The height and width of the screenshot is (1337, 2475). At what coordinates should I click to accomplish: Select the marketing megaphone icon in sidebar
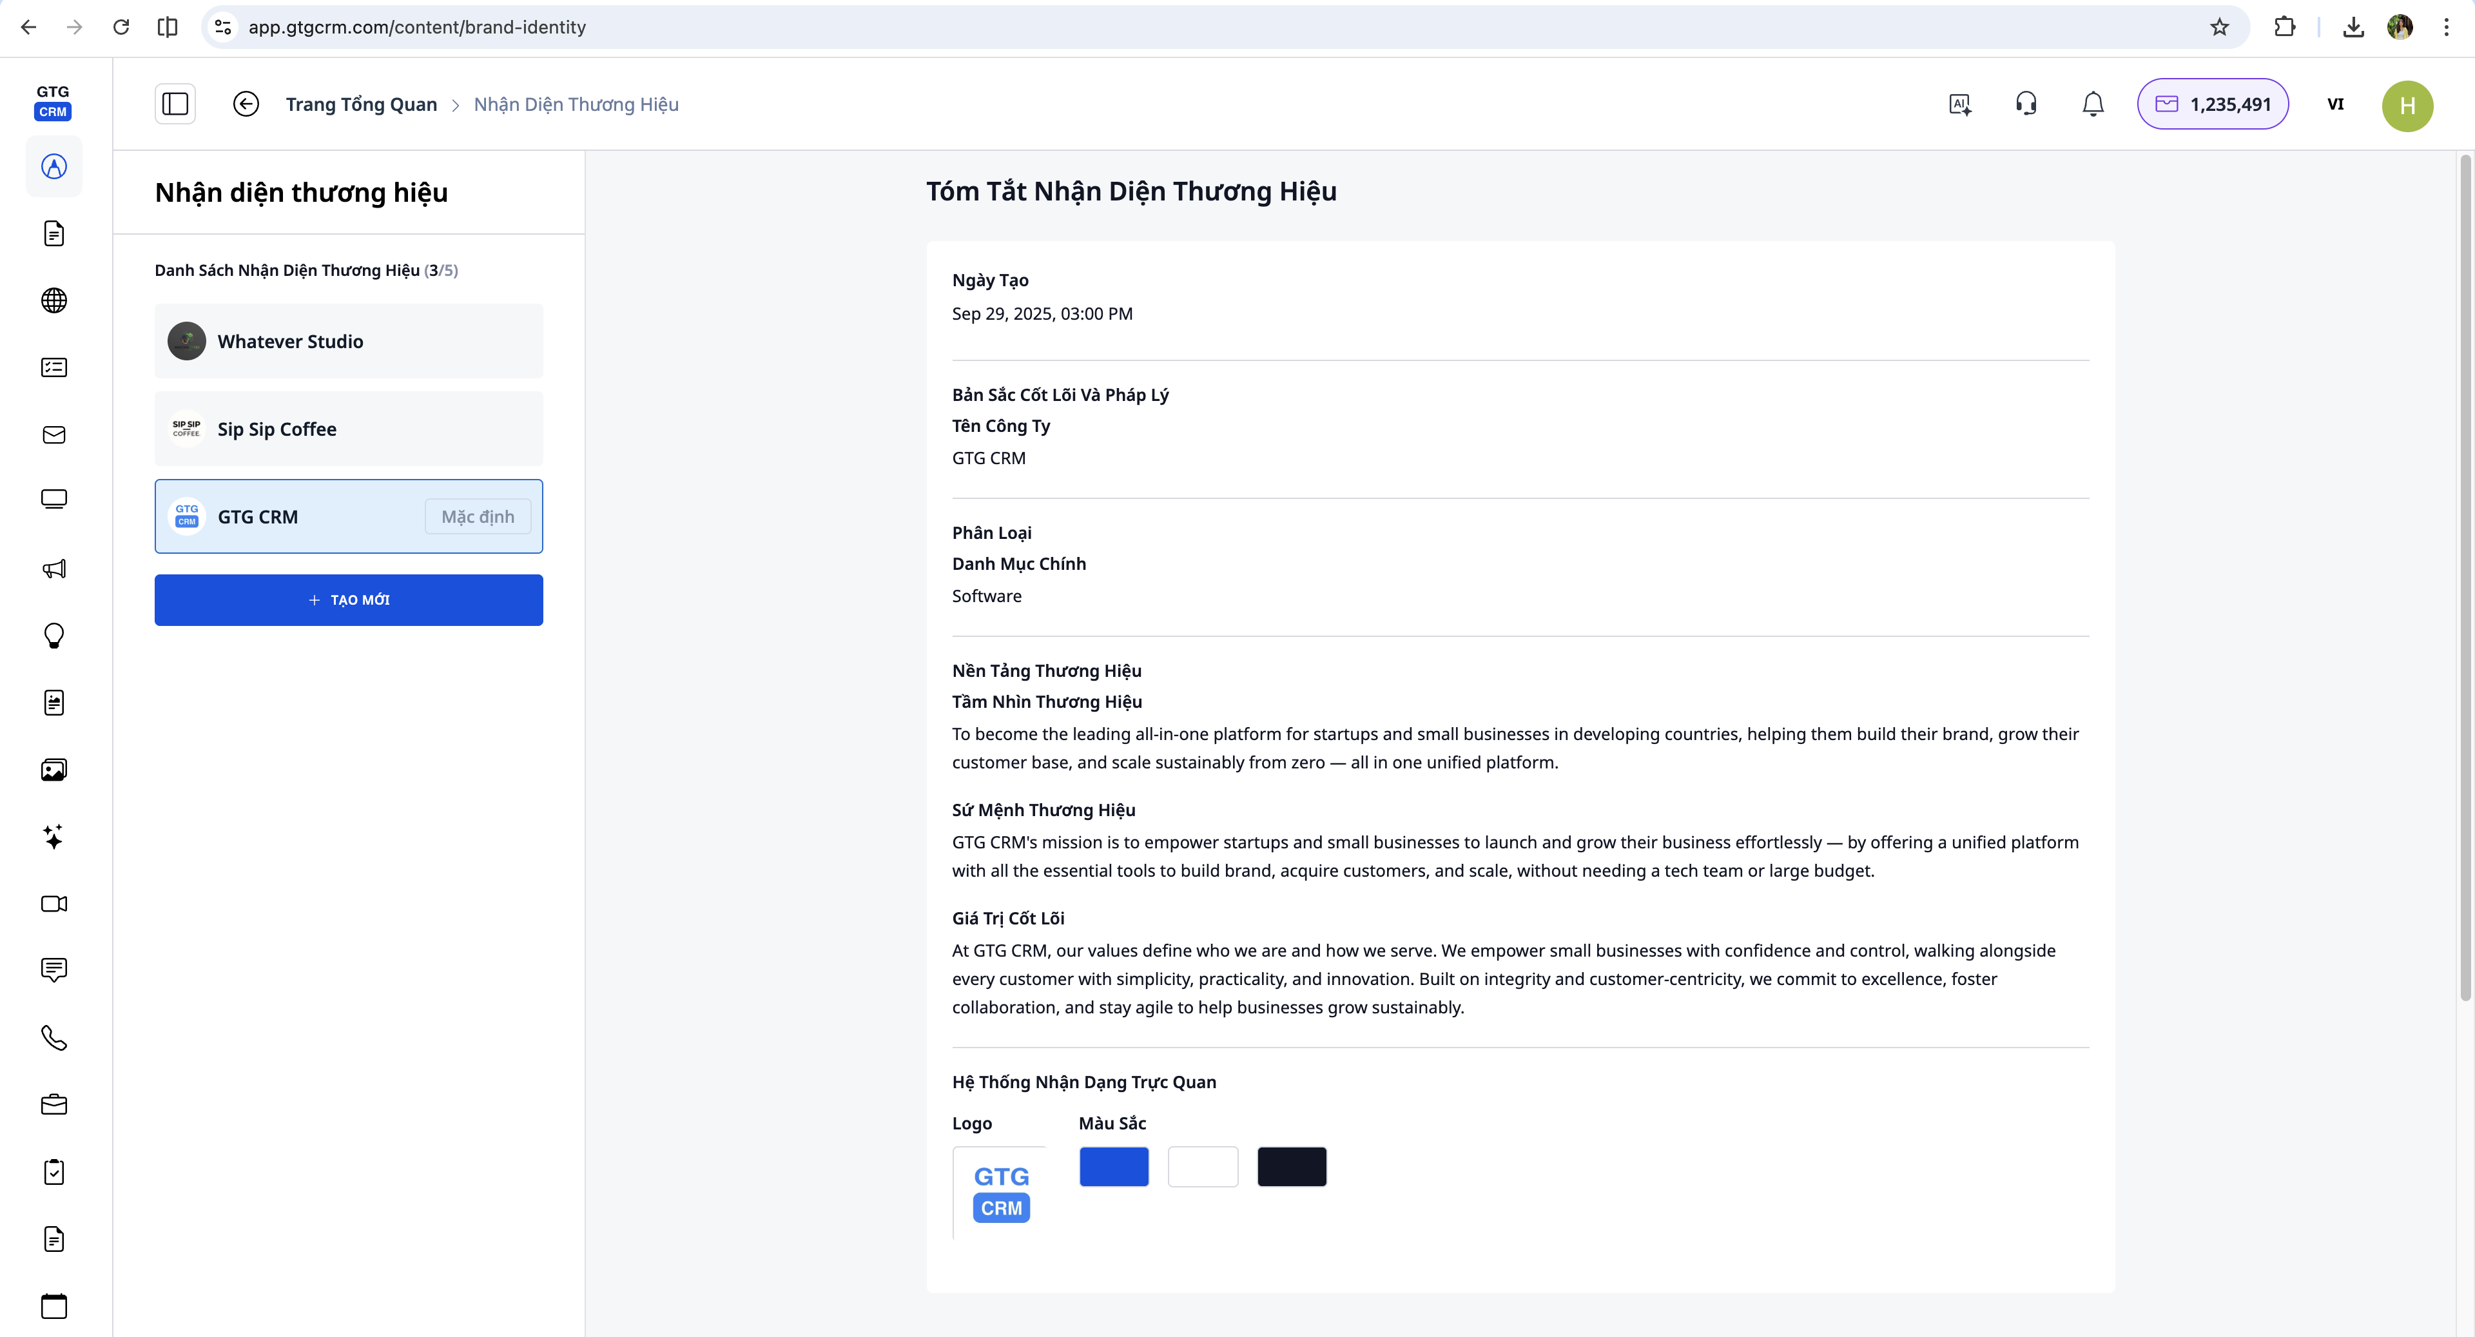tap(53, 569)
